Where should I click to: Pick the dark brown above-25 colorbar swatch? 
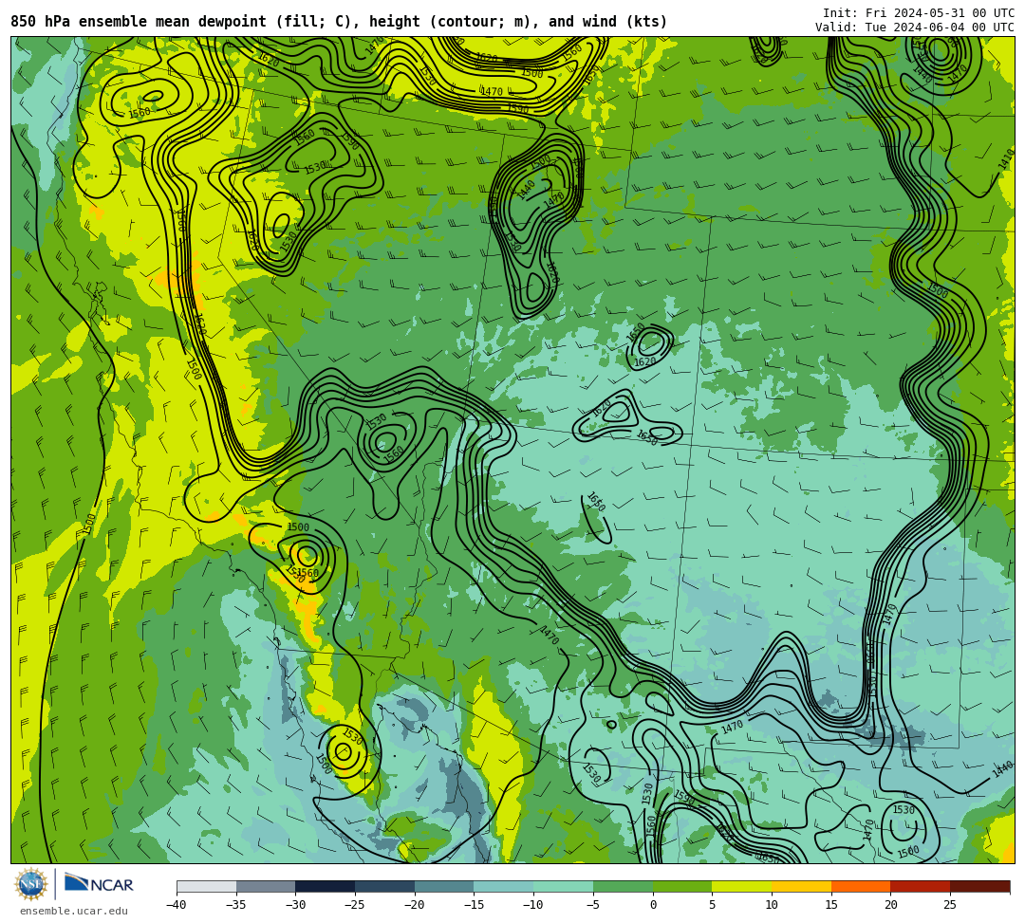[979, 886]
